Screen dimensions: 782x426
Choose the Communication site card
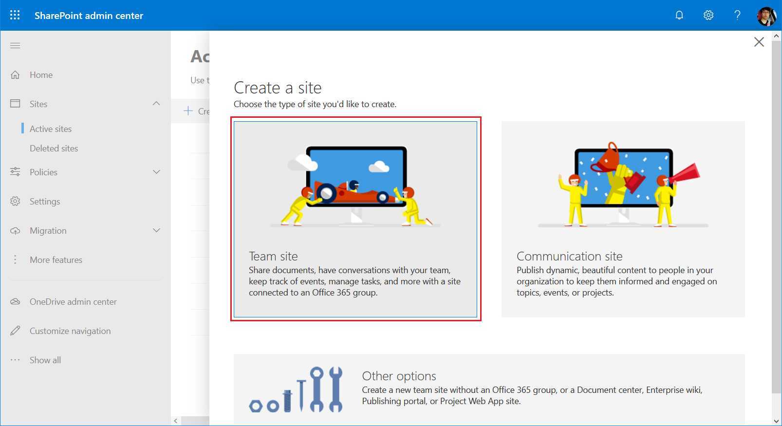point(623,219)
